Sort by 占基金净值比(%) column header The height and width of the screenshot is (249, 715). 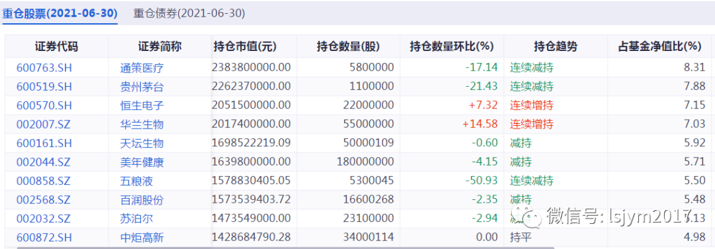coord(659,46)
